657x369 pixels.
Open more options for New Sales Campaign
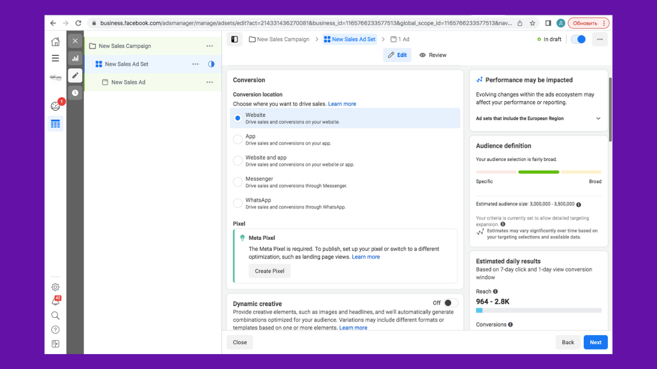pos(209,46)
